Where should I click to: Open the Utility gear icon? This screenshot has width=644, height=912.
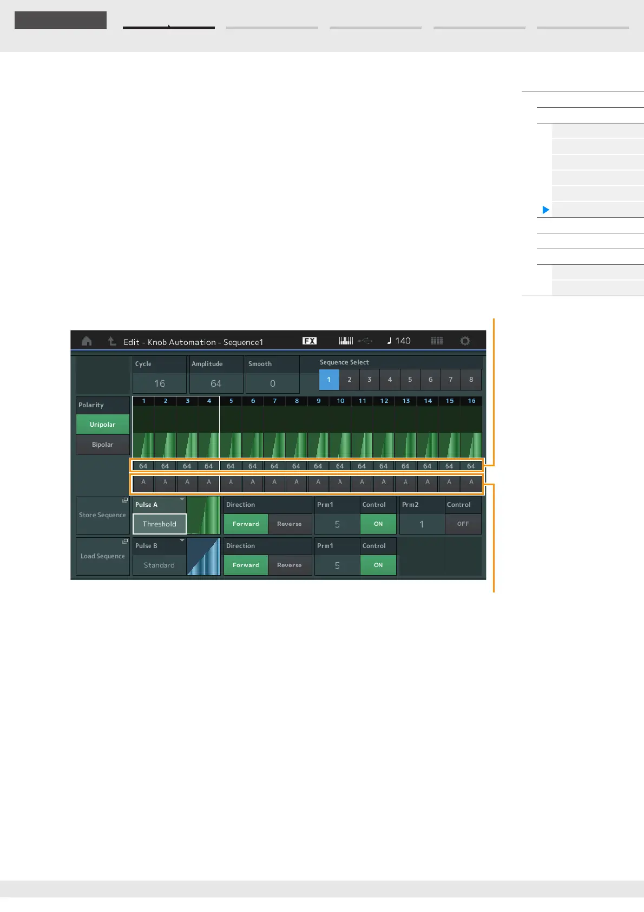coord(465,341)
